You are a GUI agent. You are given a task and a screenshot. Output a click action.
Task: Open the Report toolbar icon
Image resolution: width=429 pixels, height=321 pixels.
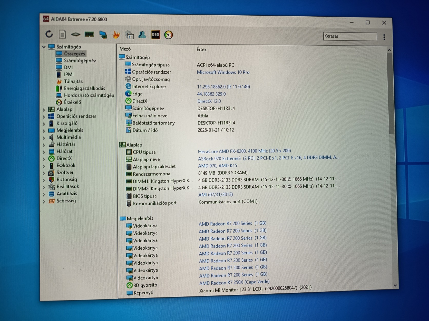[x=62, y=34]
